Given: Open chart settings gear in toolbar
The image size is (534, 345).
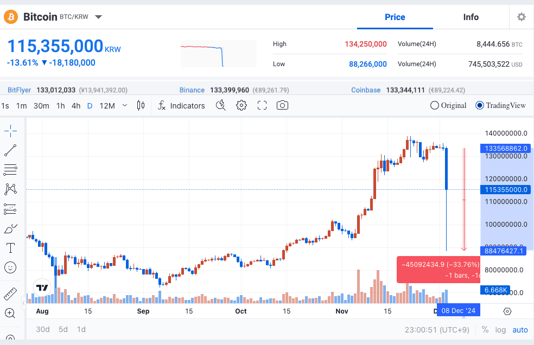Looking at the screenshot, I should 241,105.
